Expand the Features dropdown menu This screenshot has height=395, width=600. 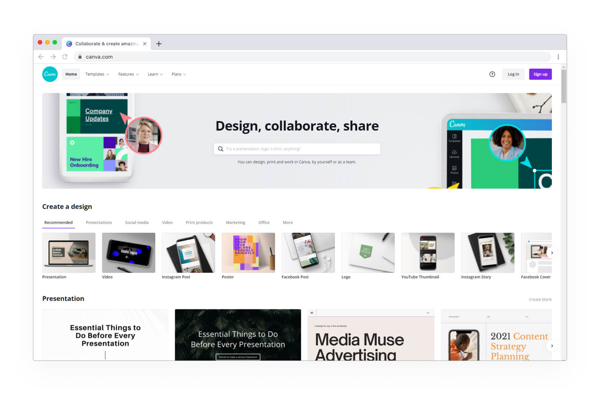click(129, 74)
